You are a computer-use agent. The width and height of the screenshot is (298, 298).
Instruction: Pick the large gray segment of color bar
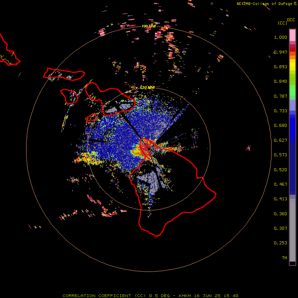[292, 230]
